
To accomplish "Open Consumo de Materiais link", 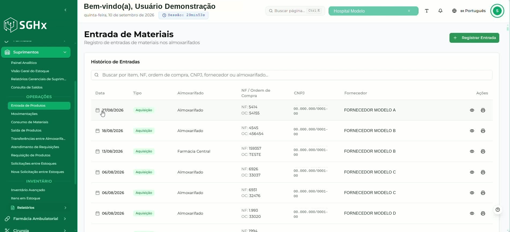I will (x=29, y=122).
